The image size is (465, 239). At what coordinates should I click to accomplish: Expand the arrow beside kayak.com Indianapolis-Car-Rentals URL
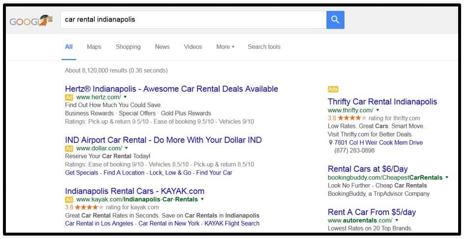coord(202,199)
